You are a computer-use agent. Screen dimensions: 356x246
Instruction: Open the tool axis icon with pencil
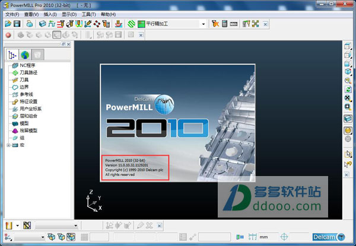(88, 24)
